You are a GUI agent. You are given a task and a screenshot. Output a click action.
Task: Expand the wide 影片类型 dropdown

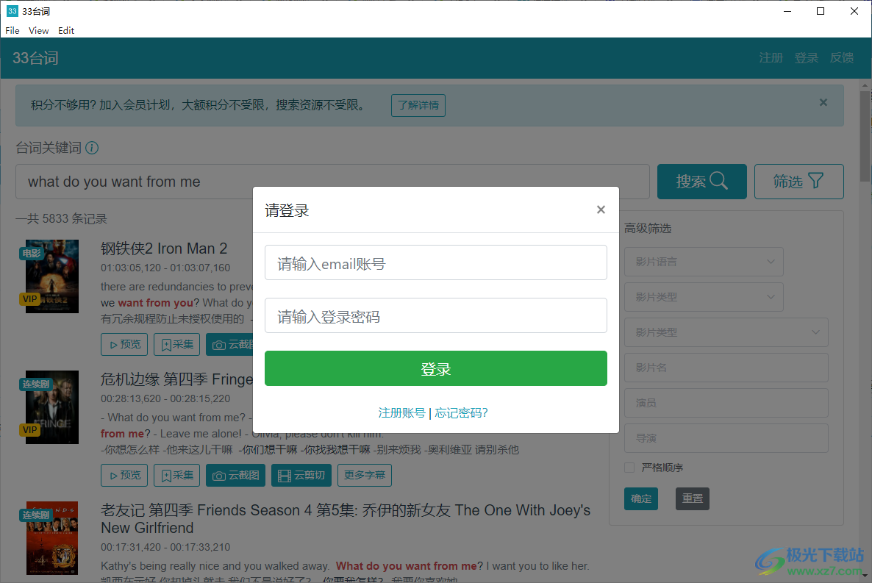click(726, 332)
